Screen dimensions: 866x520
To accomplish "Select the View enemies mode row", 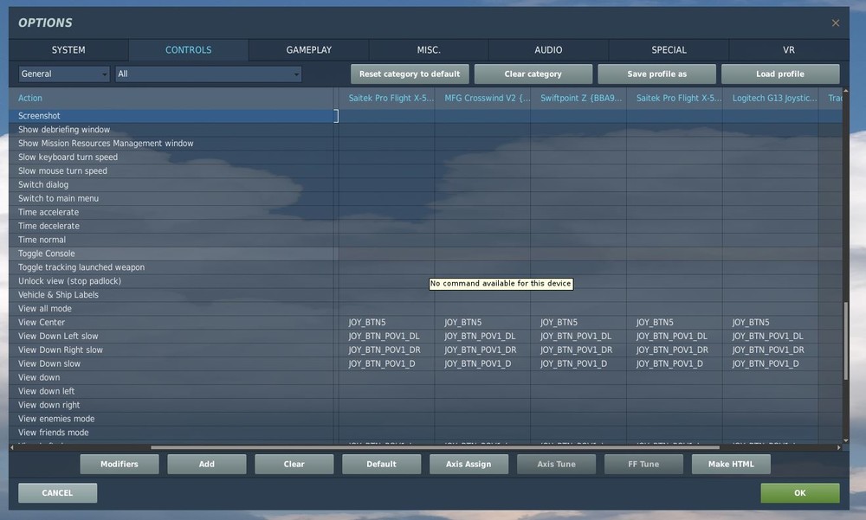I will [x=171, y=420].
